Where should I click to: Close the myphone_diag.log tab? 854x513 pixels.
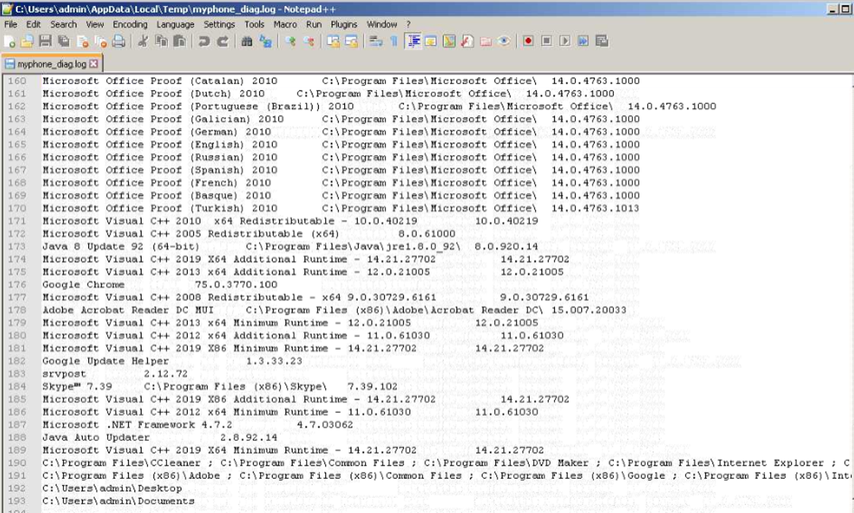pyautogui.click(x=94, y=64)
